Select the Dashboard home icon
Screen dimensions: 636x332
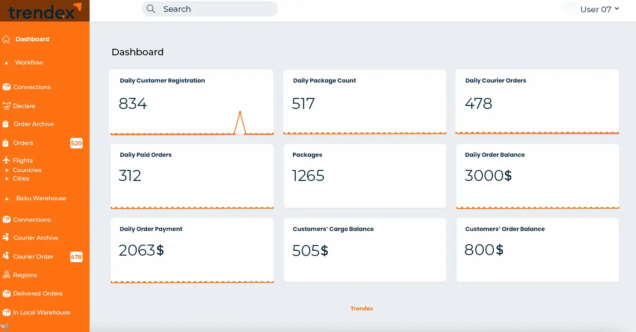click(6, 39)
